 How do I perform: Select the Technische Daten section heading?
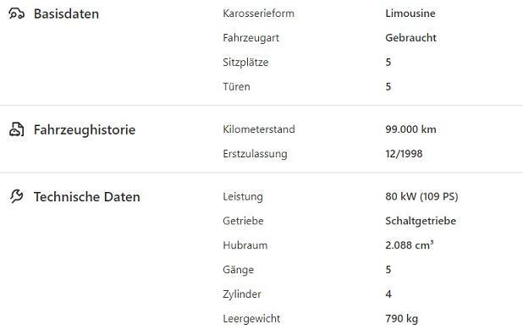tap(86, 197)
